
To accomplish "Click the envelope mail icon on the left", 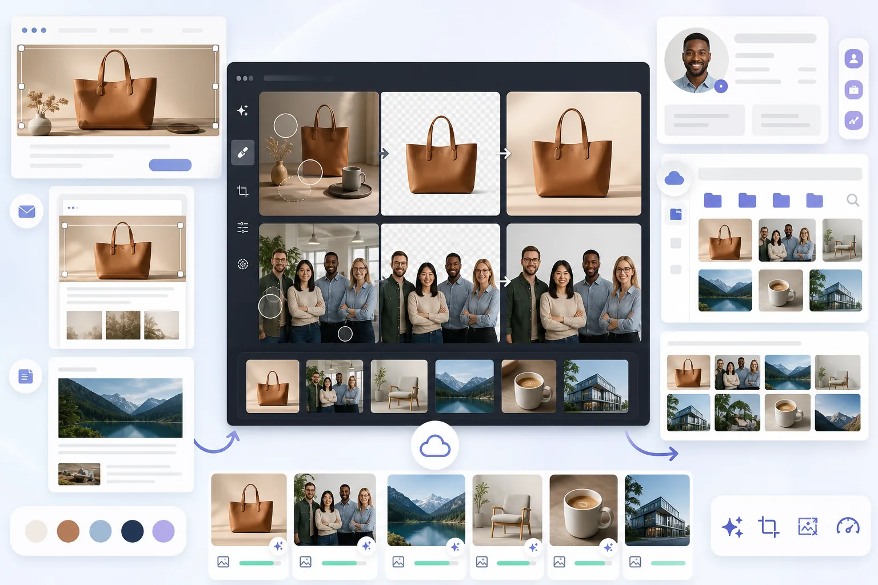I will click(x=27, y=211).
